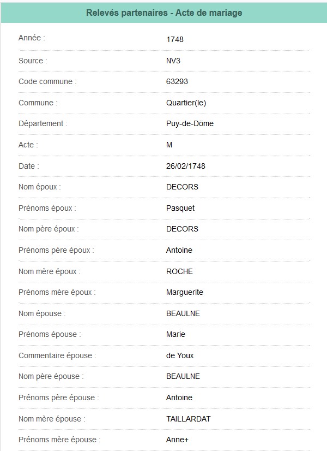Select the source value NV3

173,61
